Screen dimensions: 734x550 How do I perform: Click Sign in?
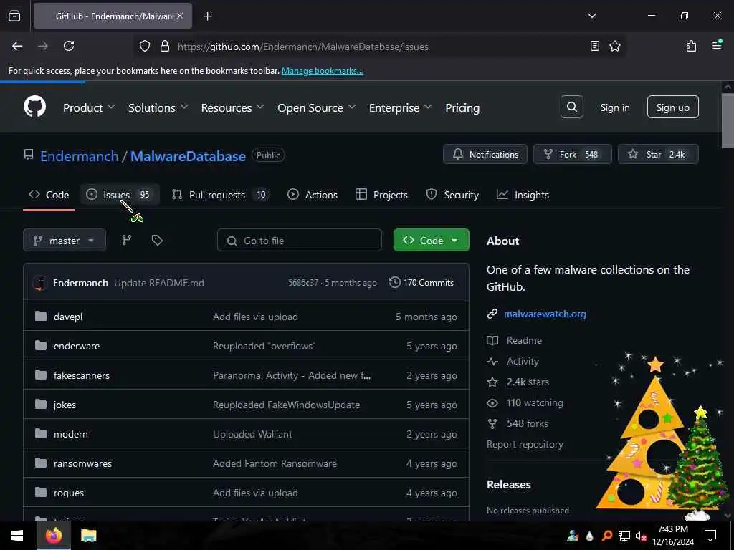614,107
